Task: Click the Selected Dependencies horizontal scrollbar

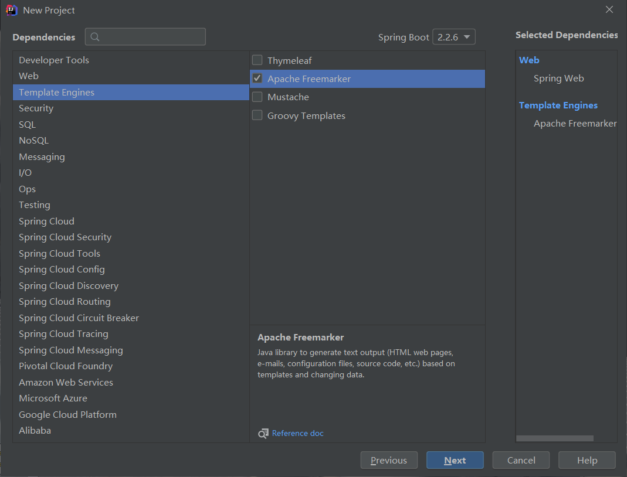Action: click(x=555, y=438)
